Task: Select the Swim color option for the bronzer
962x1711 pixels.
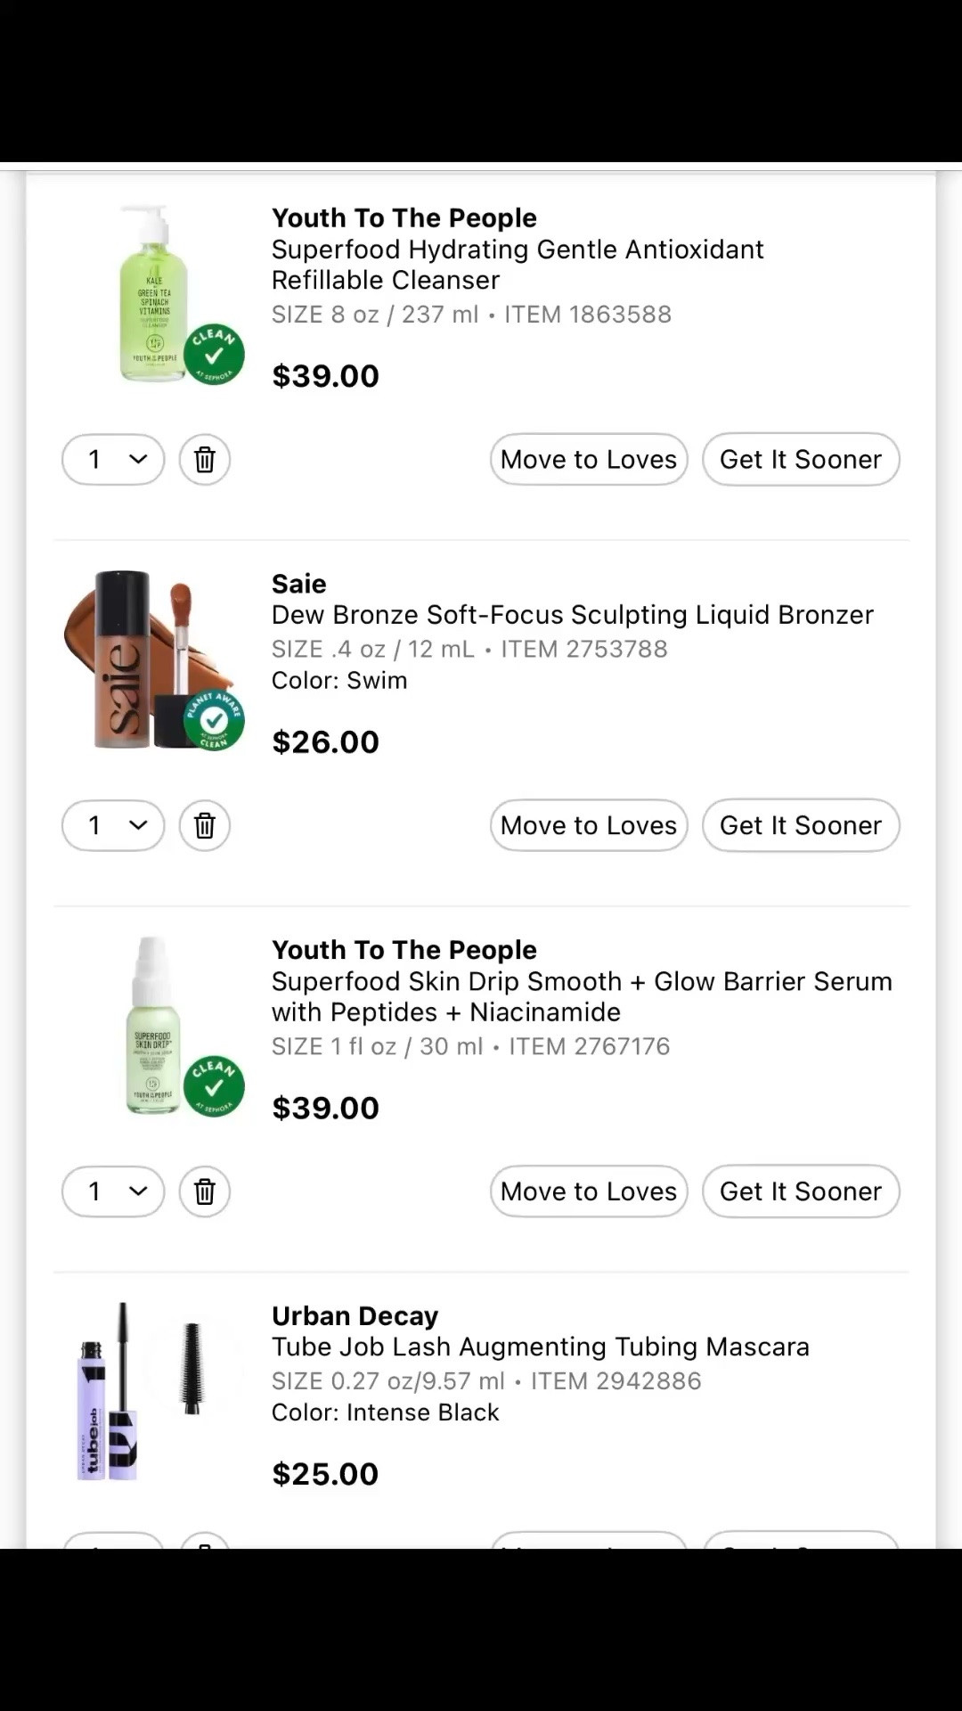Action: click(339, 680)
